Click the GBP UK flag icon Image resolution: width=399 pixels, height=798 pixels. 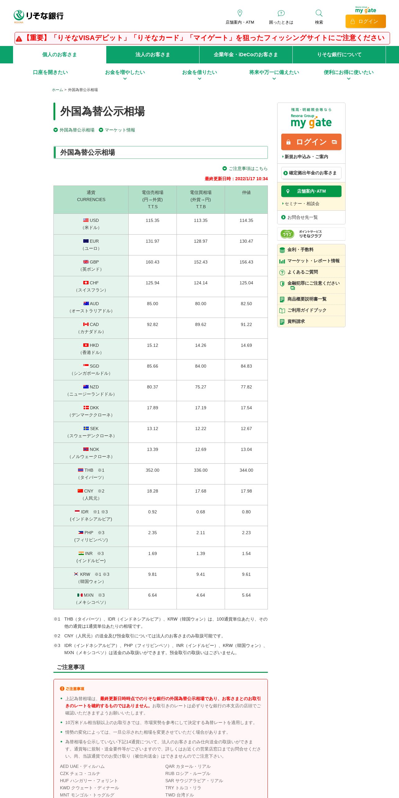pyautogui.click(x=86, y=262)
